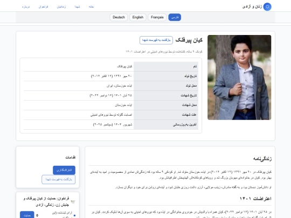Viewport: 291px width, 218px height.
Task: Open the فراخوان nav link
Action: (x=44, y=7)
